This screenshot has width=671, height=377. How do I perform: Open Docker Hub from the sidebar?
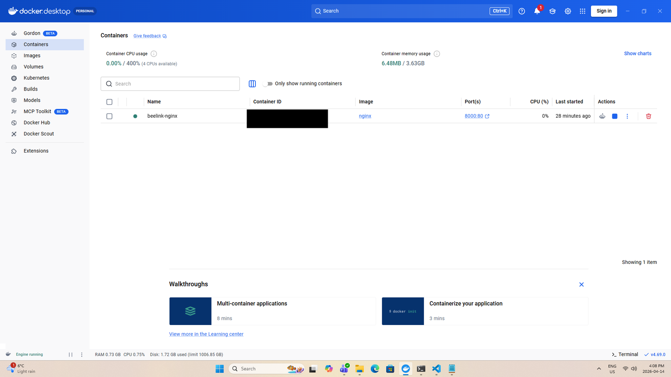pyautogui.click(x=37, y=122)
